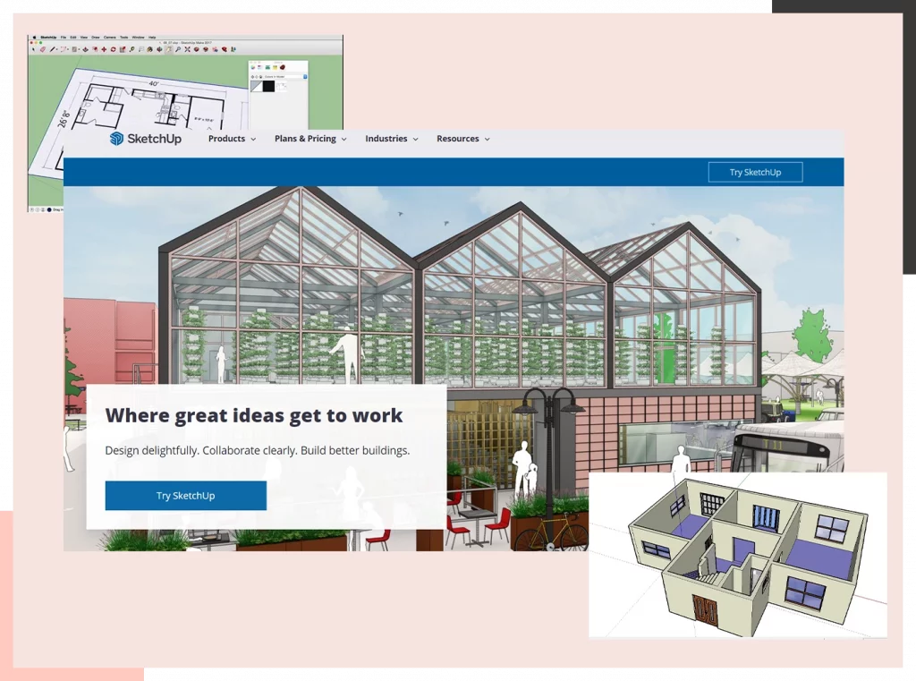
Task: Click Try SketchUp in the blue banner
Action: (755, 172)
